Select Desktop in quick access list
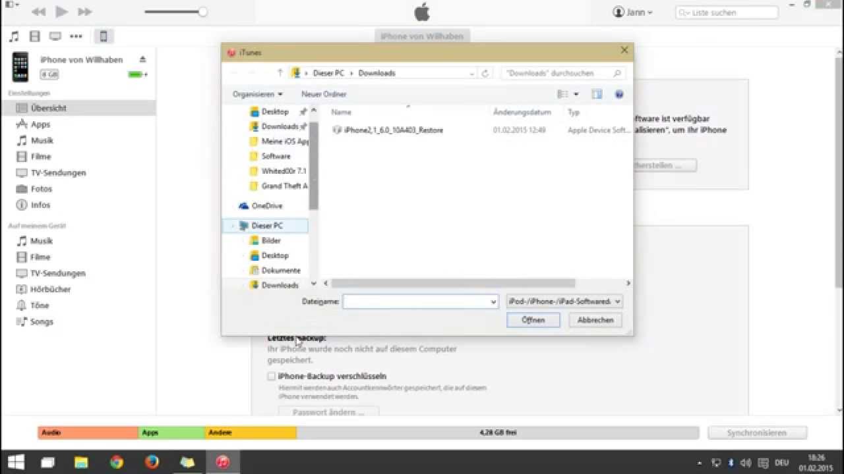 click(x=275, y=112)
